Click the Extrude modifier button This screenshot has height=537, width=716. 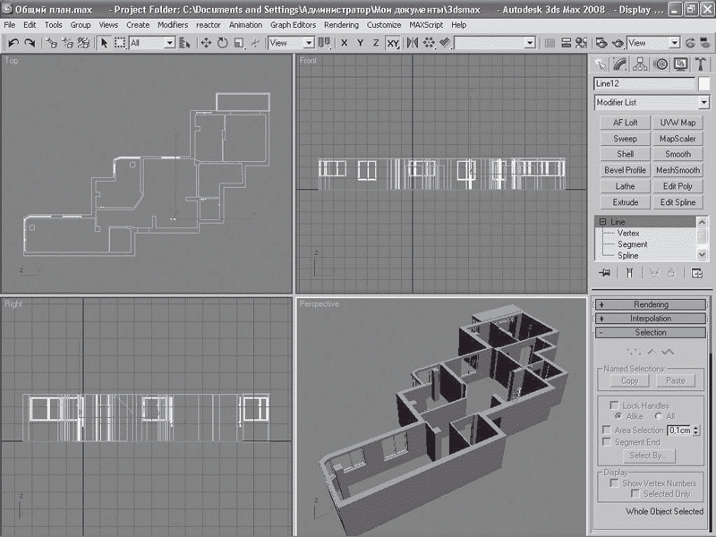(x=625, y=202)
